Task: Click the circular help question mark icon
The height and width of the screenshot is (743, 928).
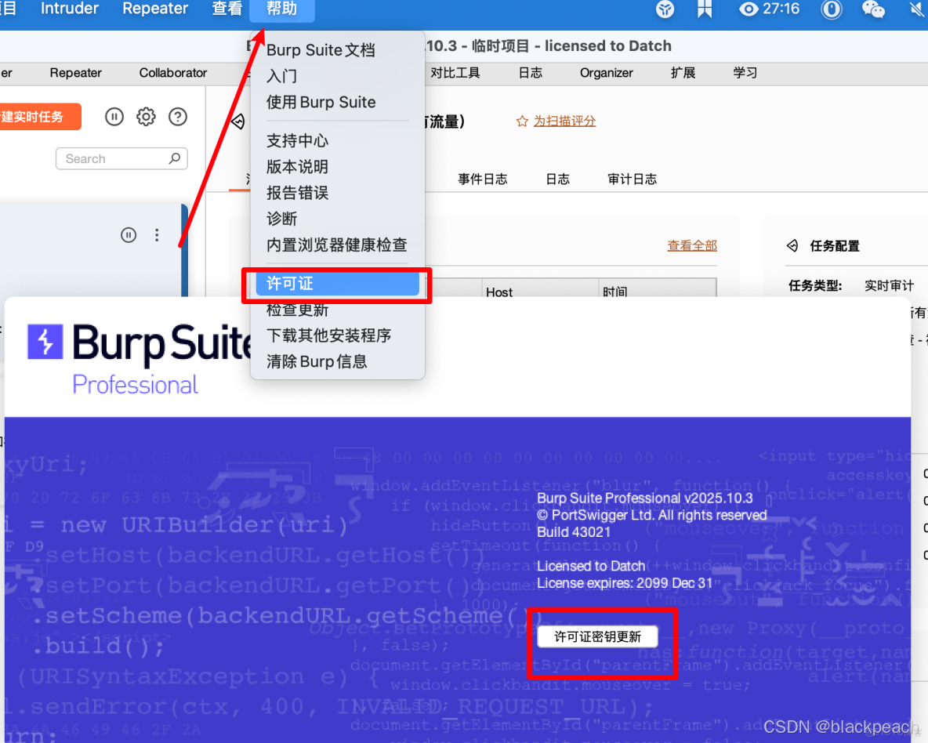Action: click(177, 116)
